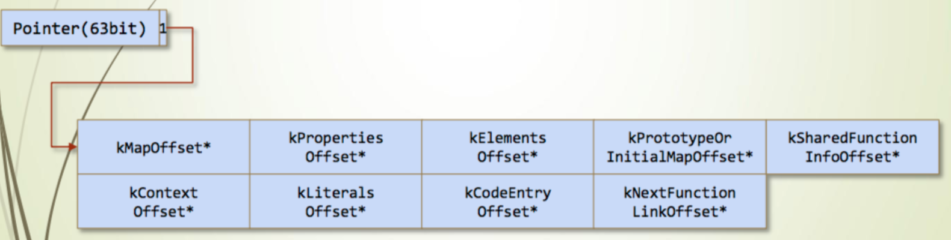Screen dimensions: 951x240
Task: Click the text LinkOffset* in the bottom row
Action: click(x=680, y=212)
